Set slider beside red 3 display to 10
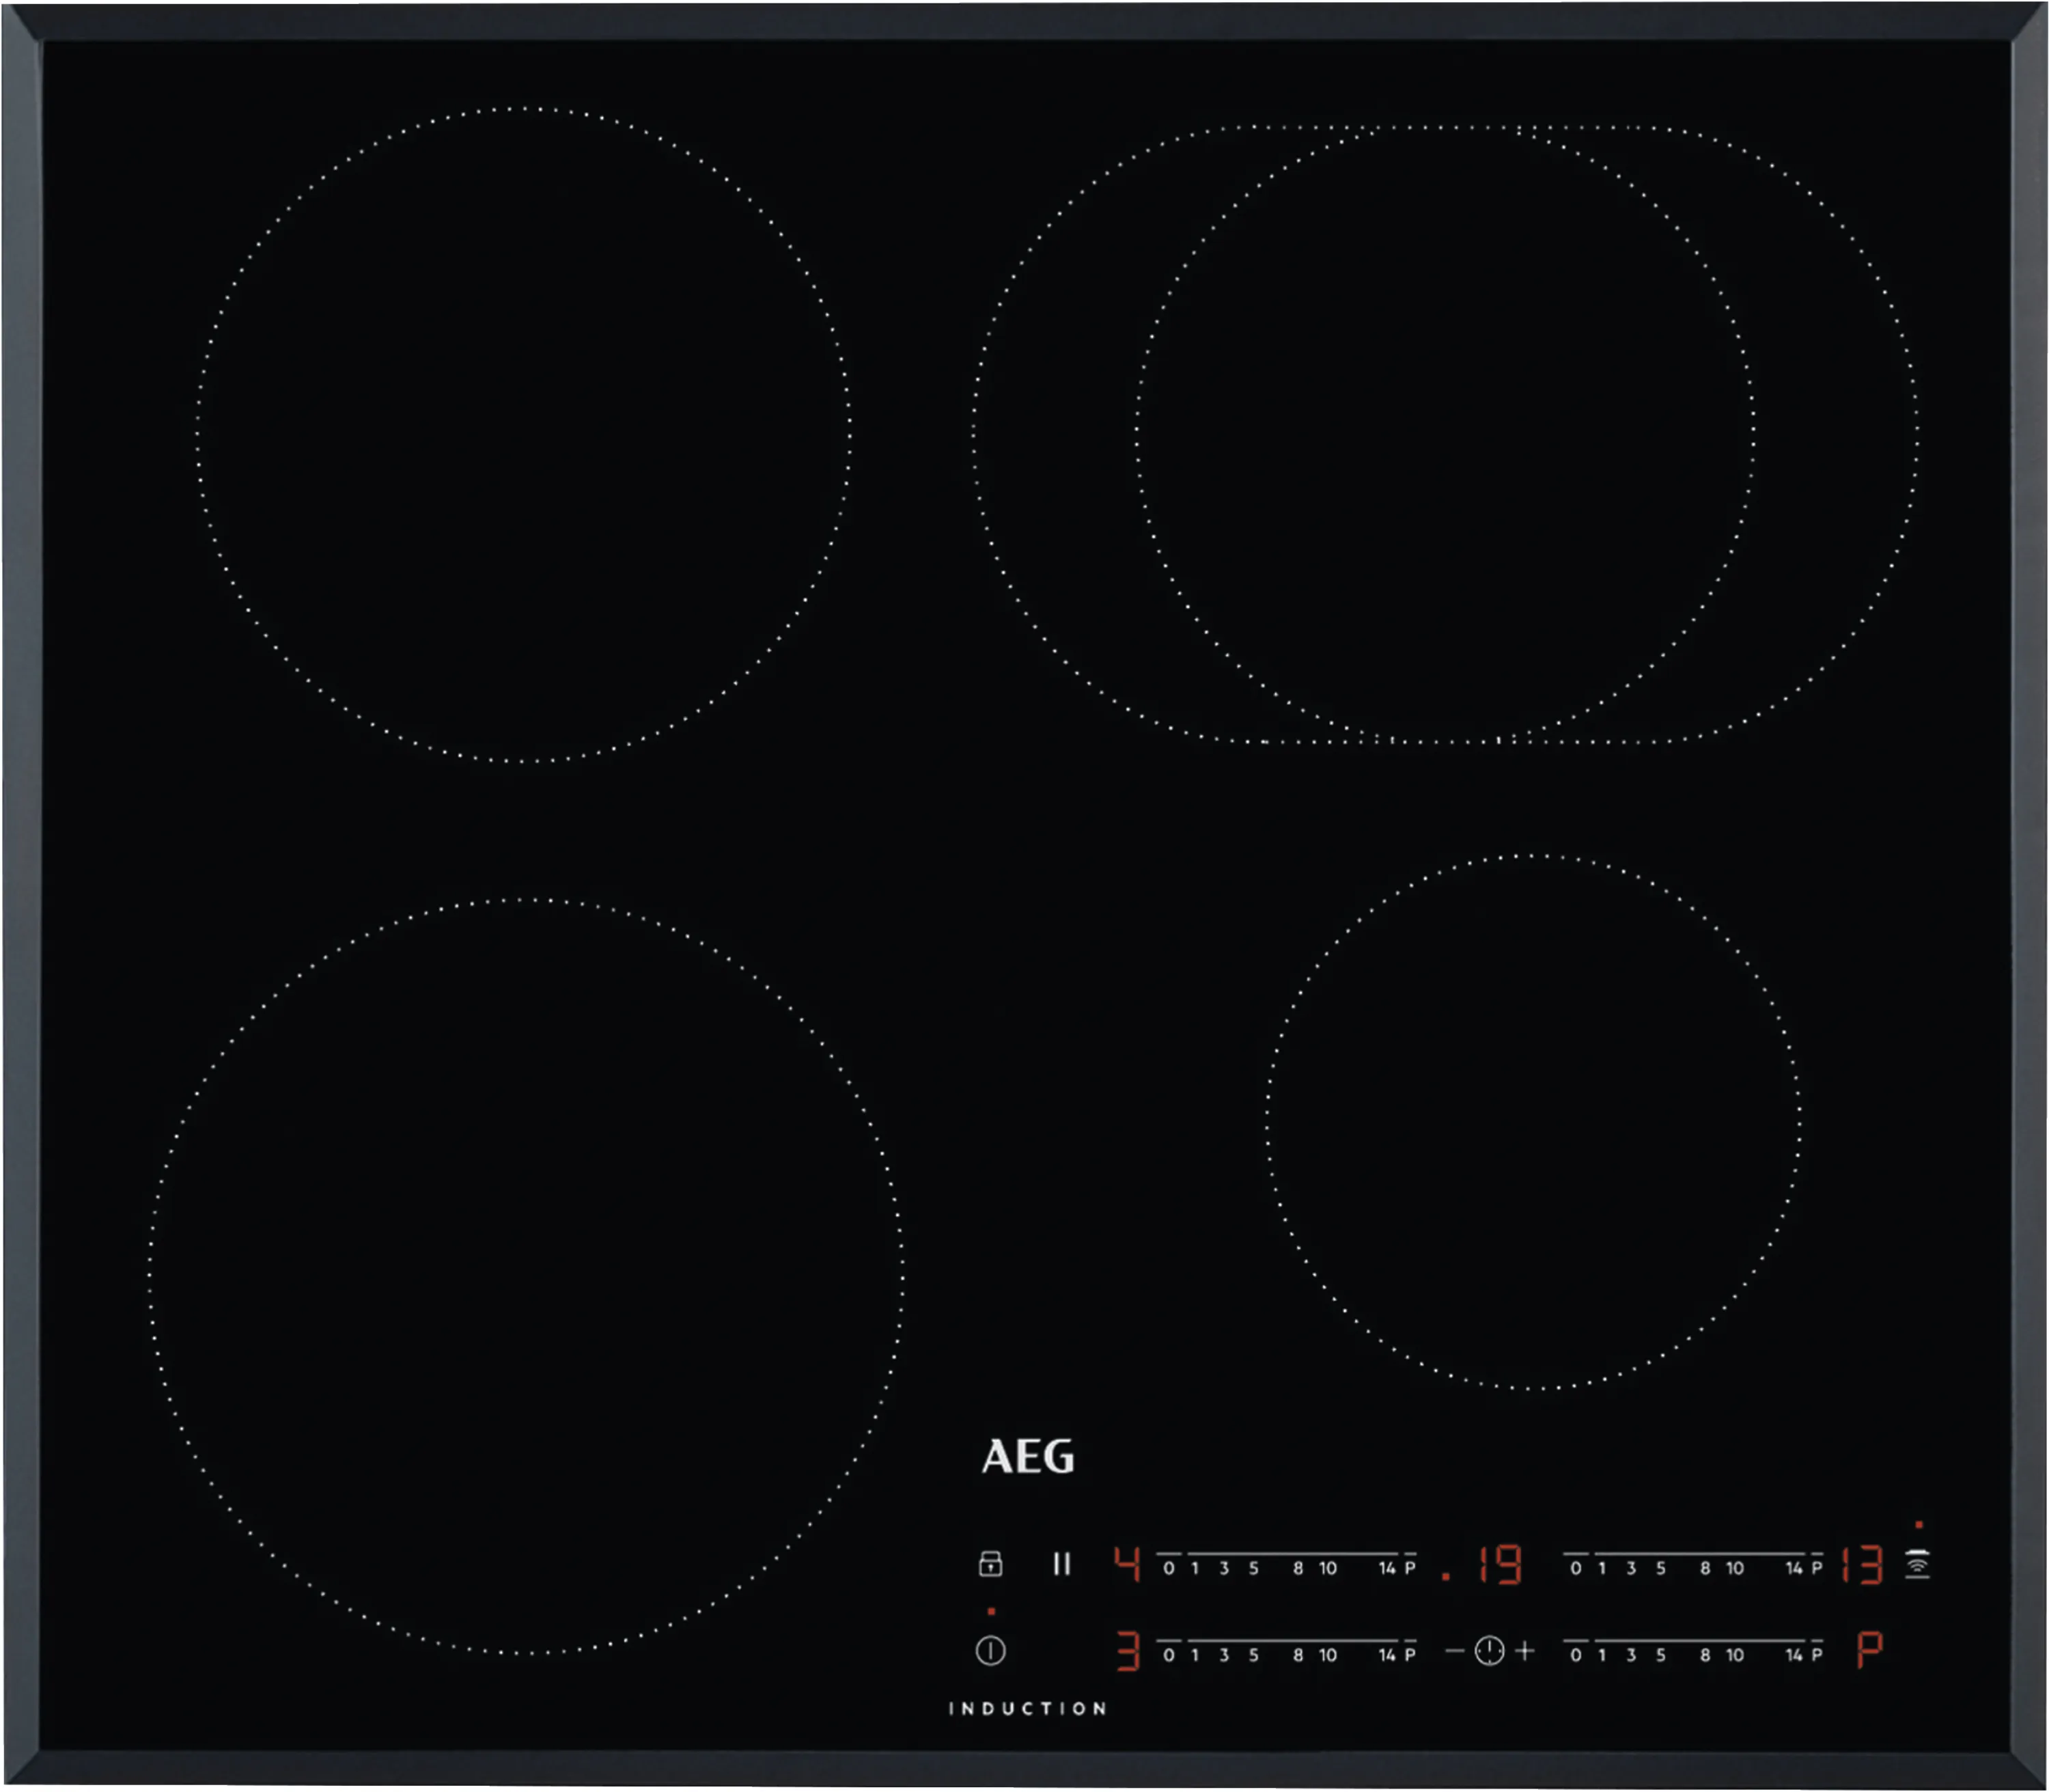 click(x=1327, y=1655)
